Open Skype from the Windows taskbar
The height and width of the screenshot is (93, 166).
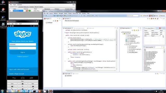point(24,91)
